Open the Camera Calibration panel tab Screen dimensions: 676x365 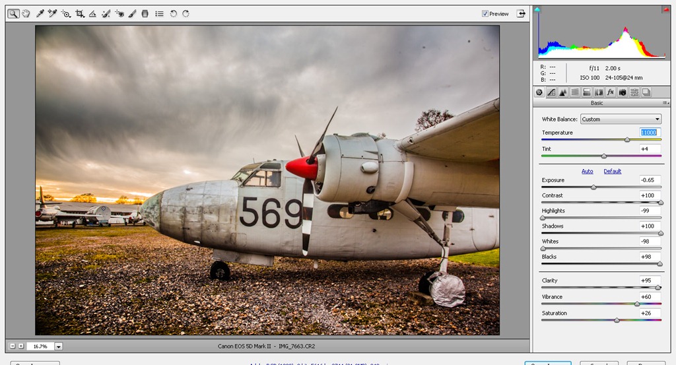click(623, 92)
